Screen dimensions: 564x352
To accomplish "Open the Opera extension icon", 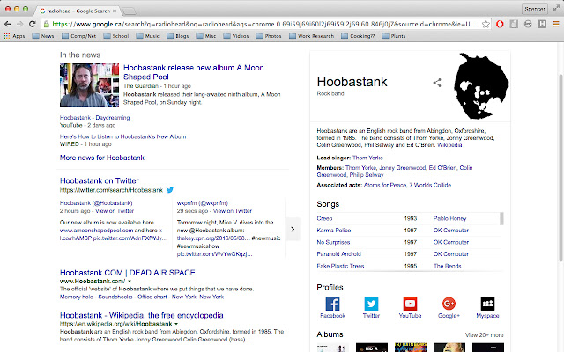I will click(x=500, y=24).
